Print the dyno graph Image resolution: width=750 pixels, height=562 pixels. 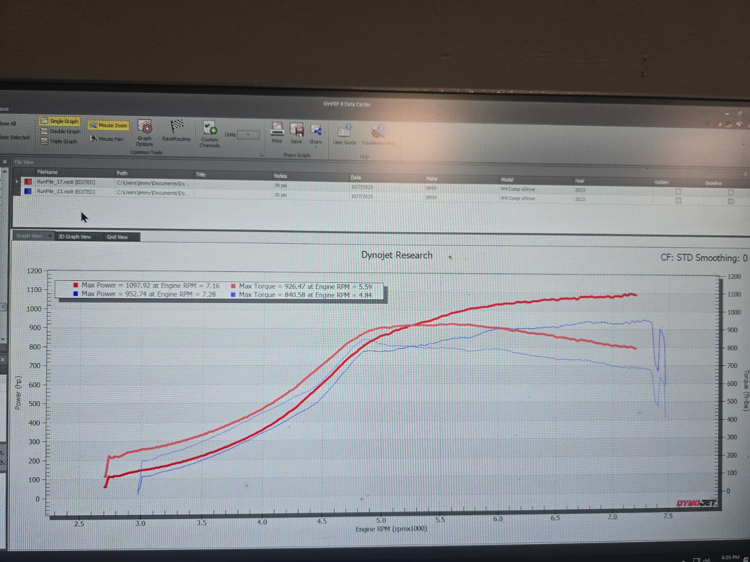pyautogui.click(x=277, y=133)
